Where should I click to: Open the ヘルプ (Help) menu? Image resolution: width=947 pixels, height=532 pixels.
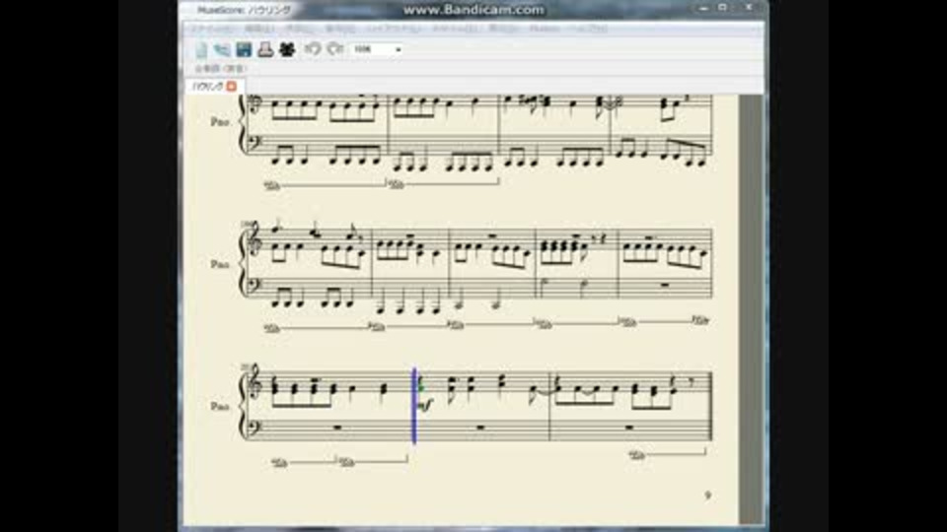(x=587, y=29)
